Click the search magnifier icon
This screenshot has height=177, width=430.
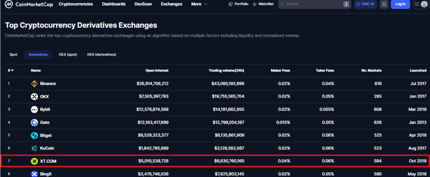pos(283,4)
